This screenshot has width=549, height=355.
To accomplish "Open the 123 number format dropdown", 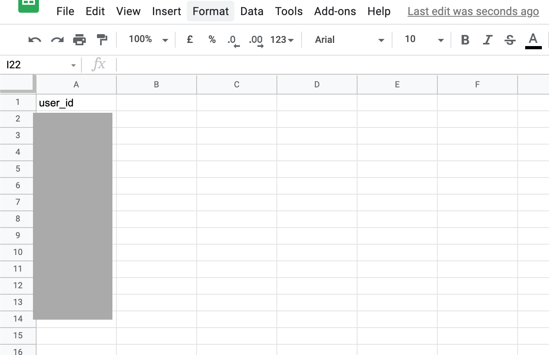I will 282,40.
